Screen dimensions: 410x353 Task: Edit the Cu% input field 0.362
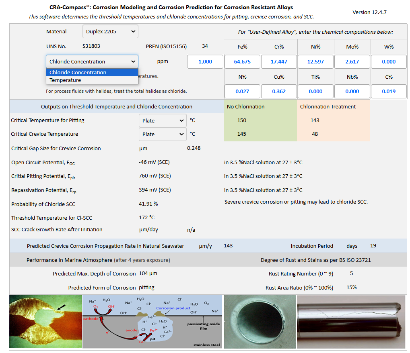(279, 92)
